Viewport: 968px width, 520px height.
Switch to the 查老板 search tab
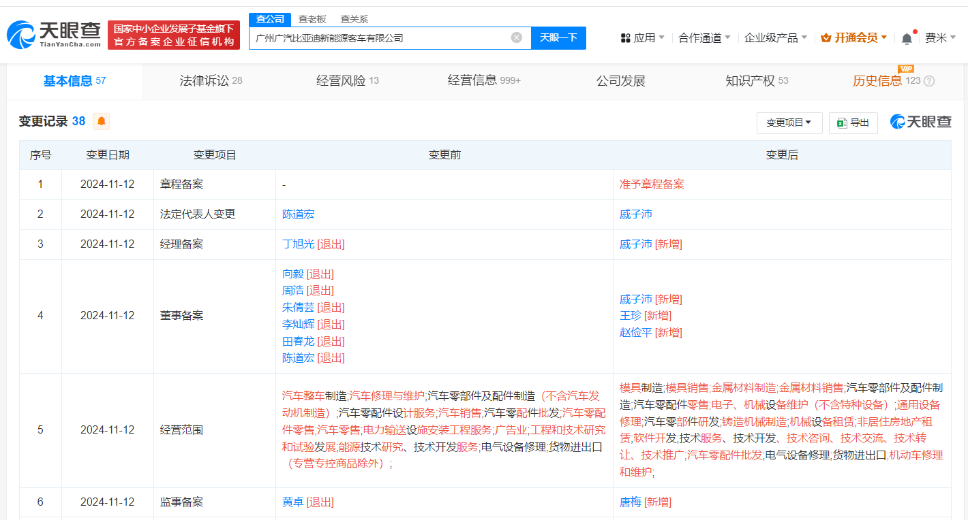coord(312,19)
